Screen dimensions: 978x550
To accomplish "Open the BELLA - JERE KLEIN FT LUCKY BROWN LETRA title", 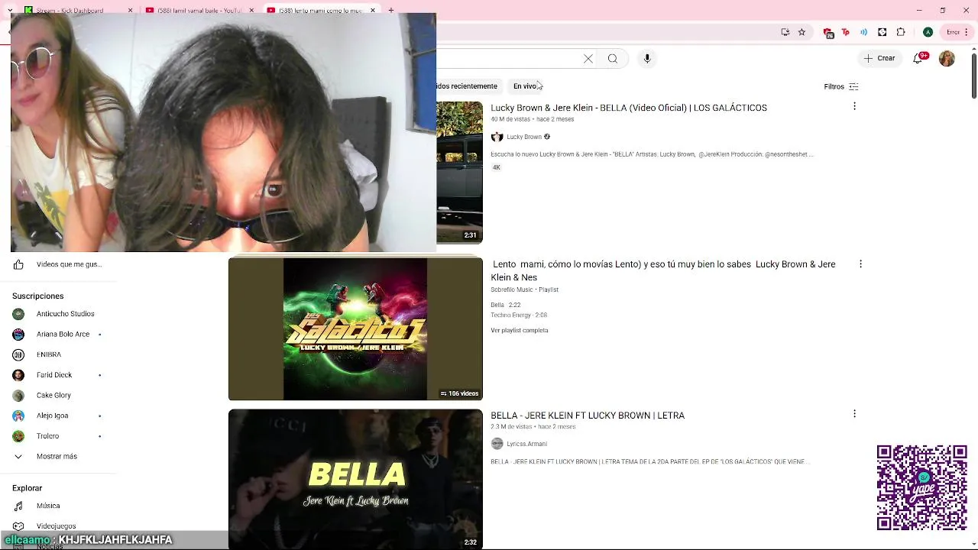I will coord(588,416).
